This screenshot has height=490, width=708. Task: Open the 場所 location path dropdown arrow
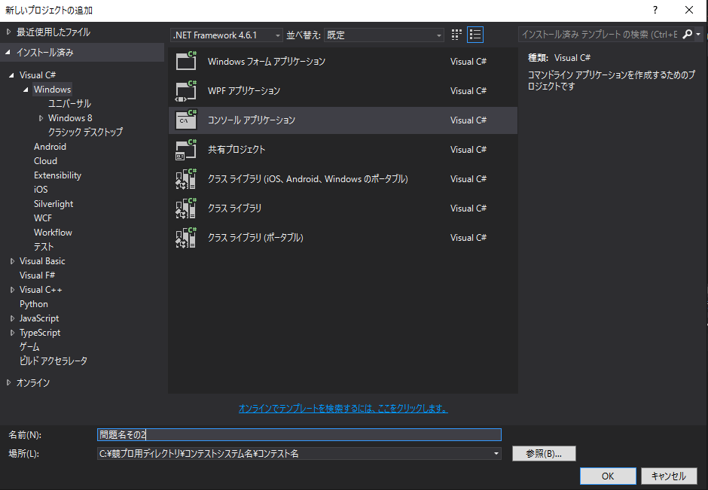pos(496,453)
